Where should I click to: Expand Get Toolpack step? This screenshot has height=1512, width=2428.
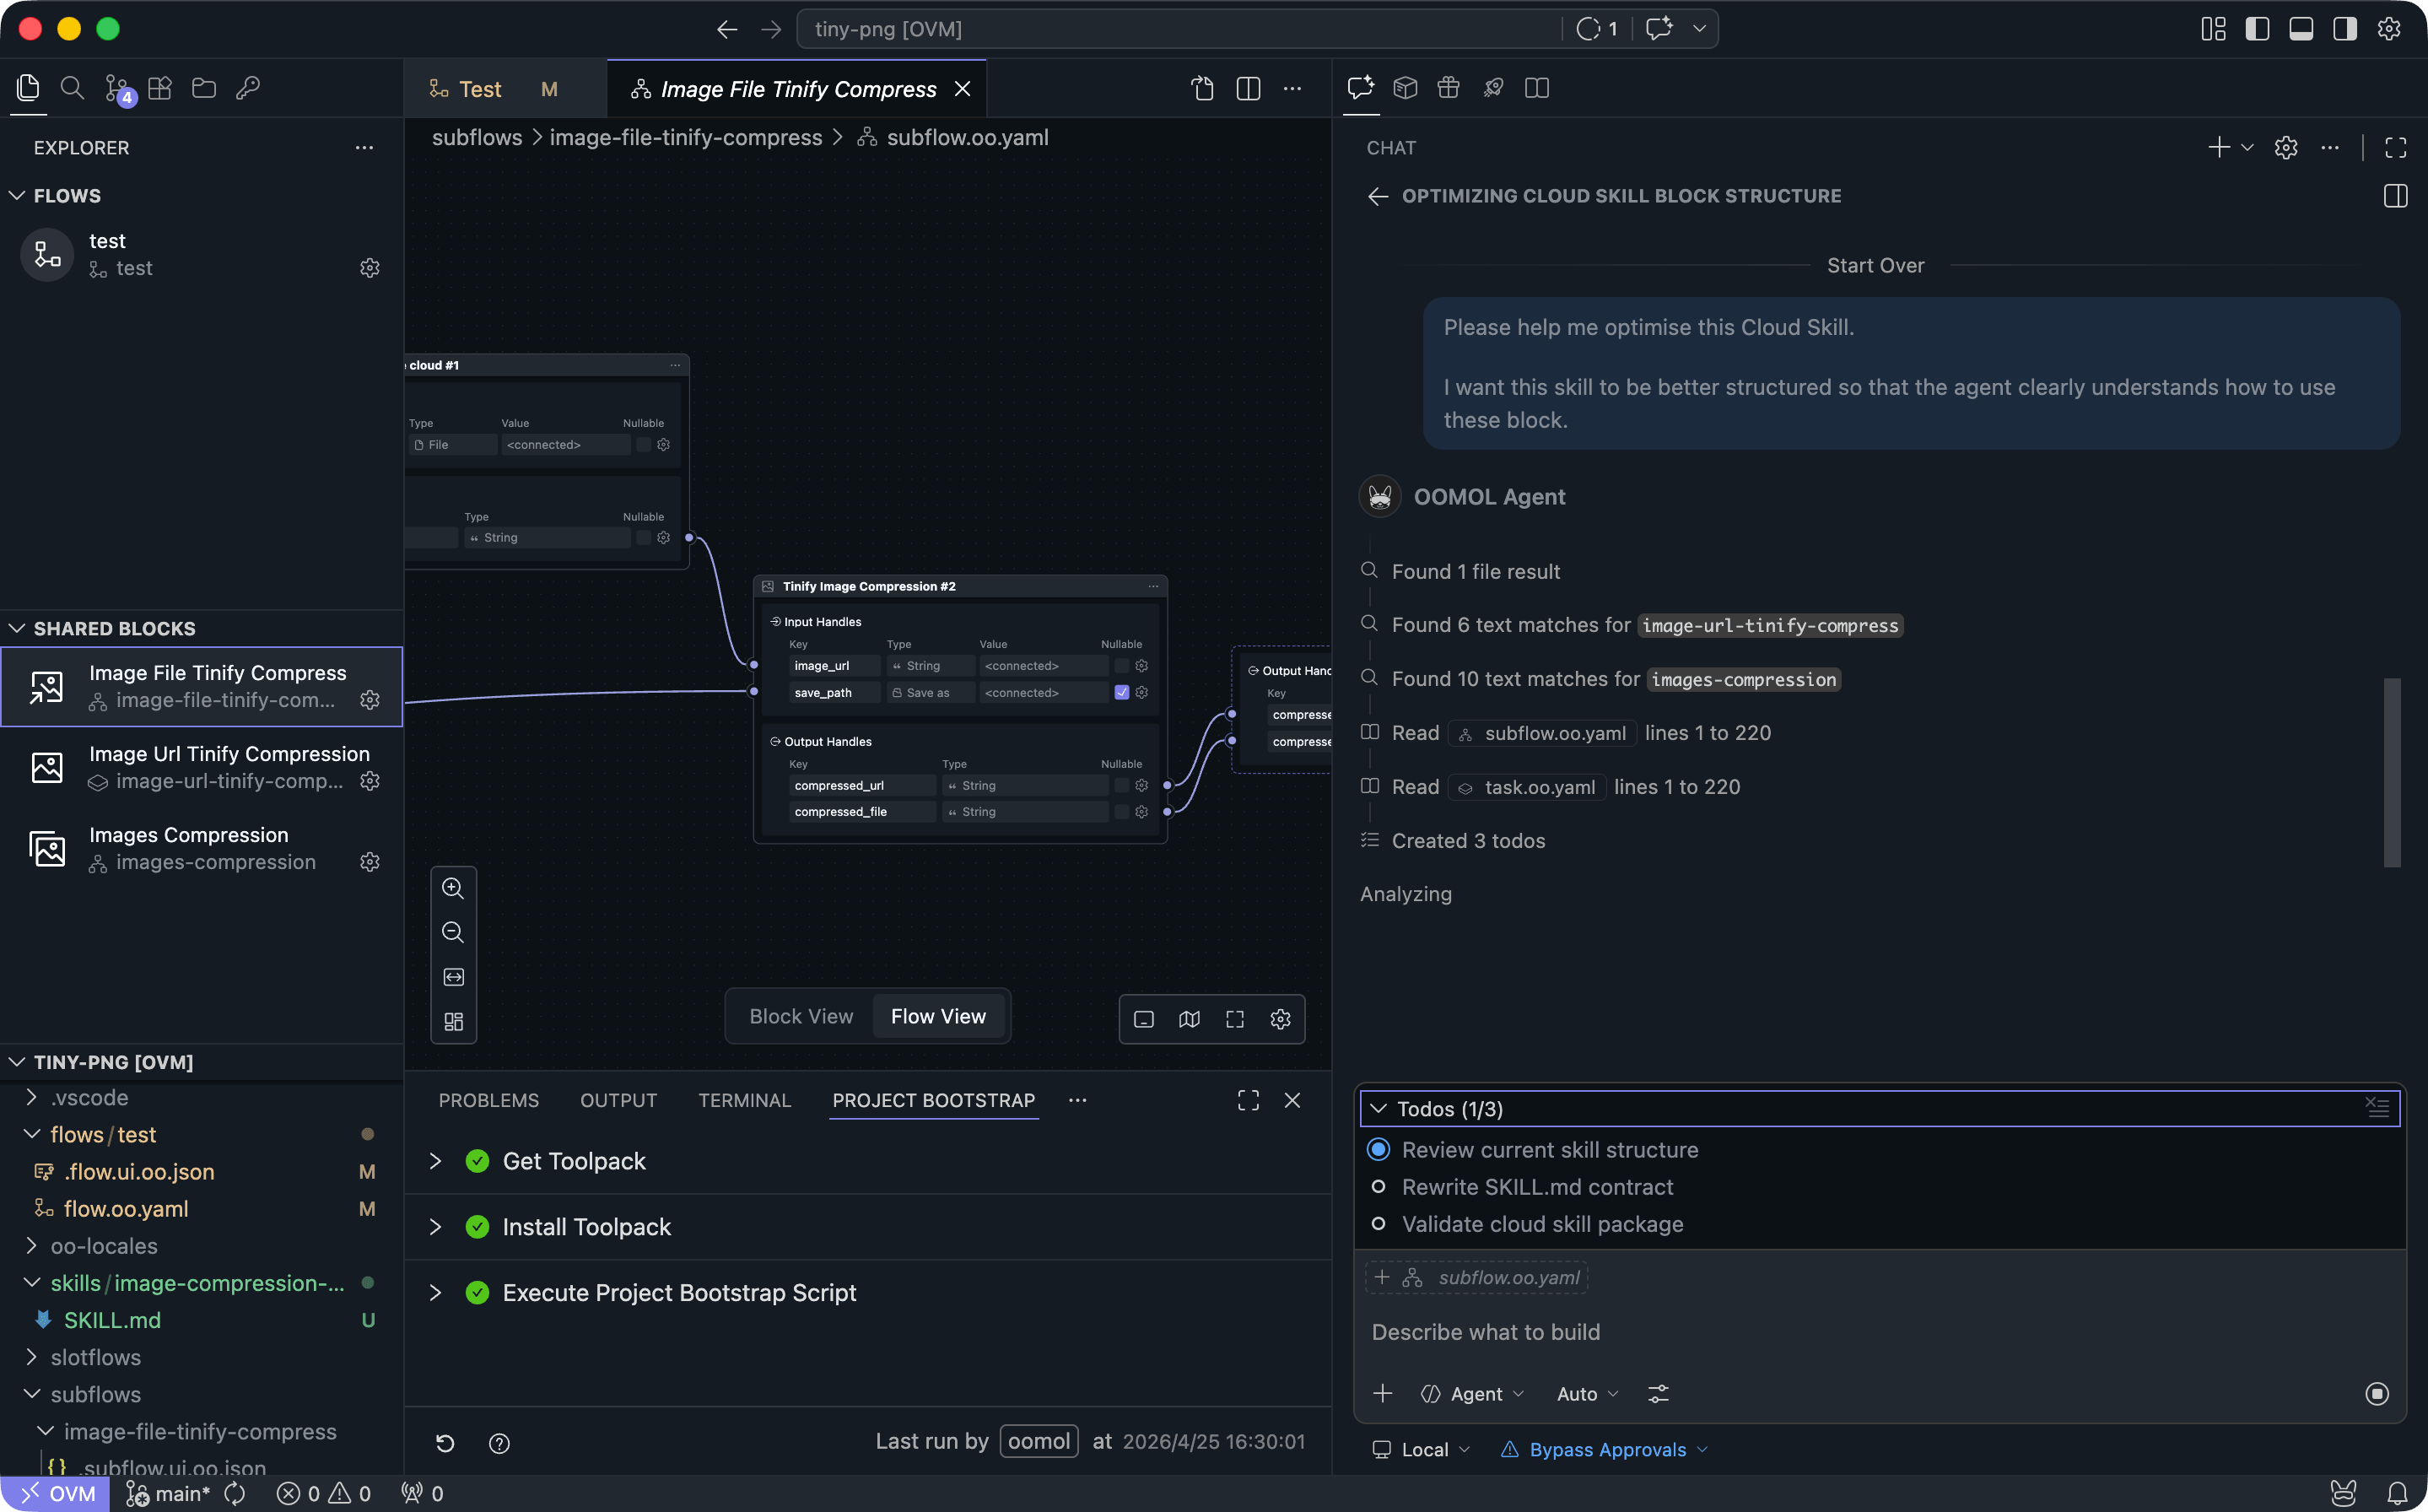(x=436, y=1162)
